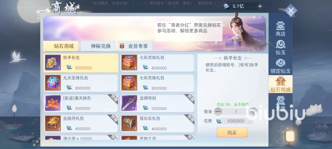
Task: Click the 数量 quantity field showing 1
Action: click(236, 112)
